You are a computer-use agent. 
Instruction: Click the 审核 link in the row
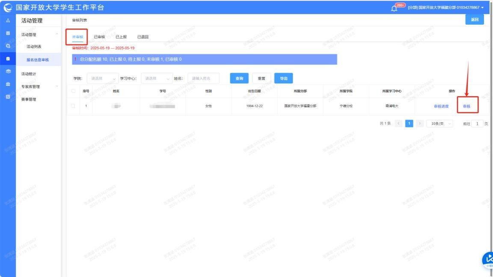click(x=466, y=106)
